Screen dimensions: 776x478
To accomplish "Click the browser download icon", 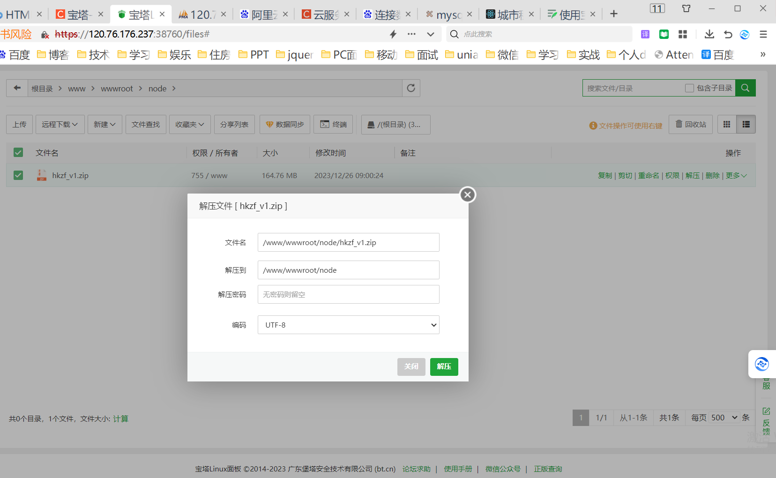I will point(709,34).
